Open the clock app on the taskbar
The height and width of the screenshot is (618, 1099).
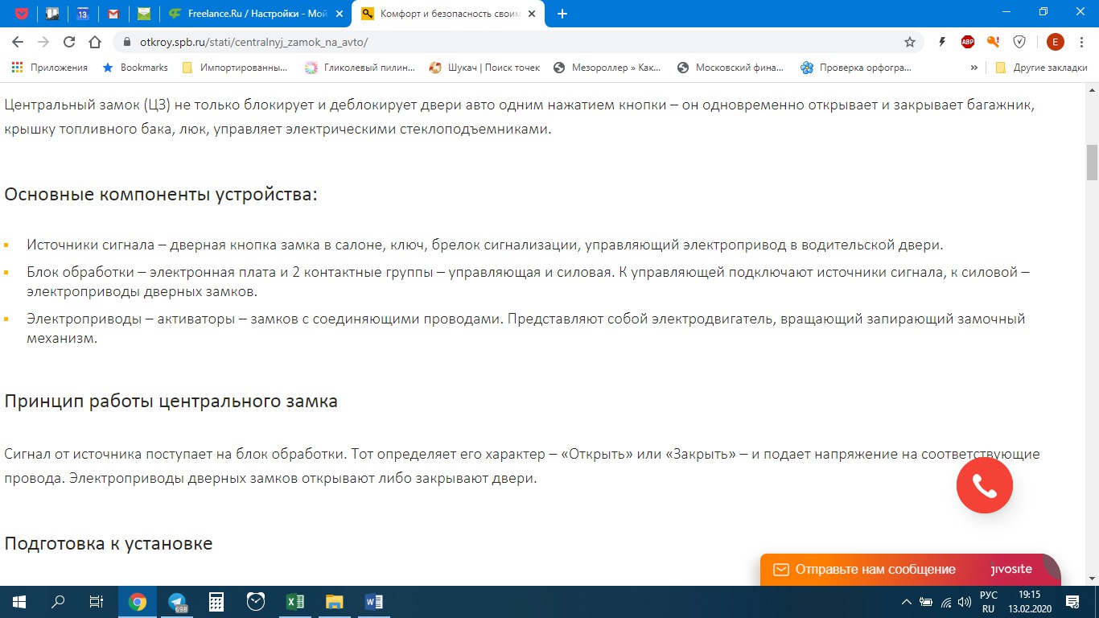(x=256, y=602)
